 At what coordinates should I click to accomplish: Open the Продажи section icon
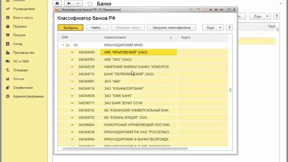[x=8, y=26]
